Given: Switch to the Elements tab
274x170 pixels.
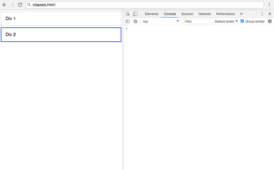Looking at the screenshot, I should point(152,14).
